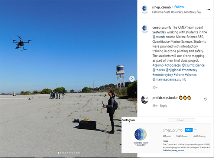Screen dimensions: 214x158
Task: Follow cmep_csumb from the post header
Action: tap(179, 7)
